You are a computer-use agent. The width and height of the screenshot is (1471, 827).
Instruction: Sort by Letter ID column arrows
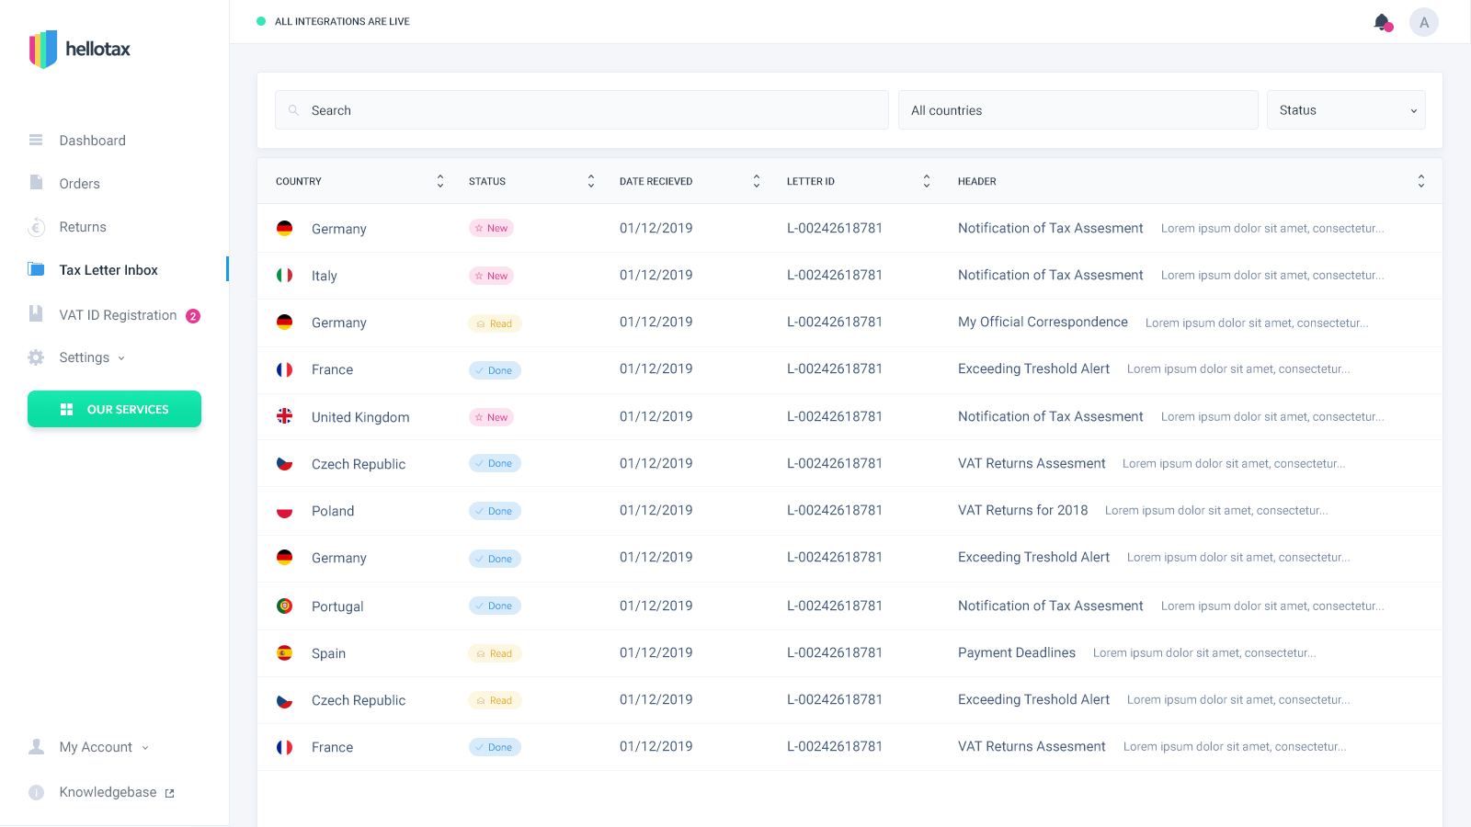[x=927, y=181]
